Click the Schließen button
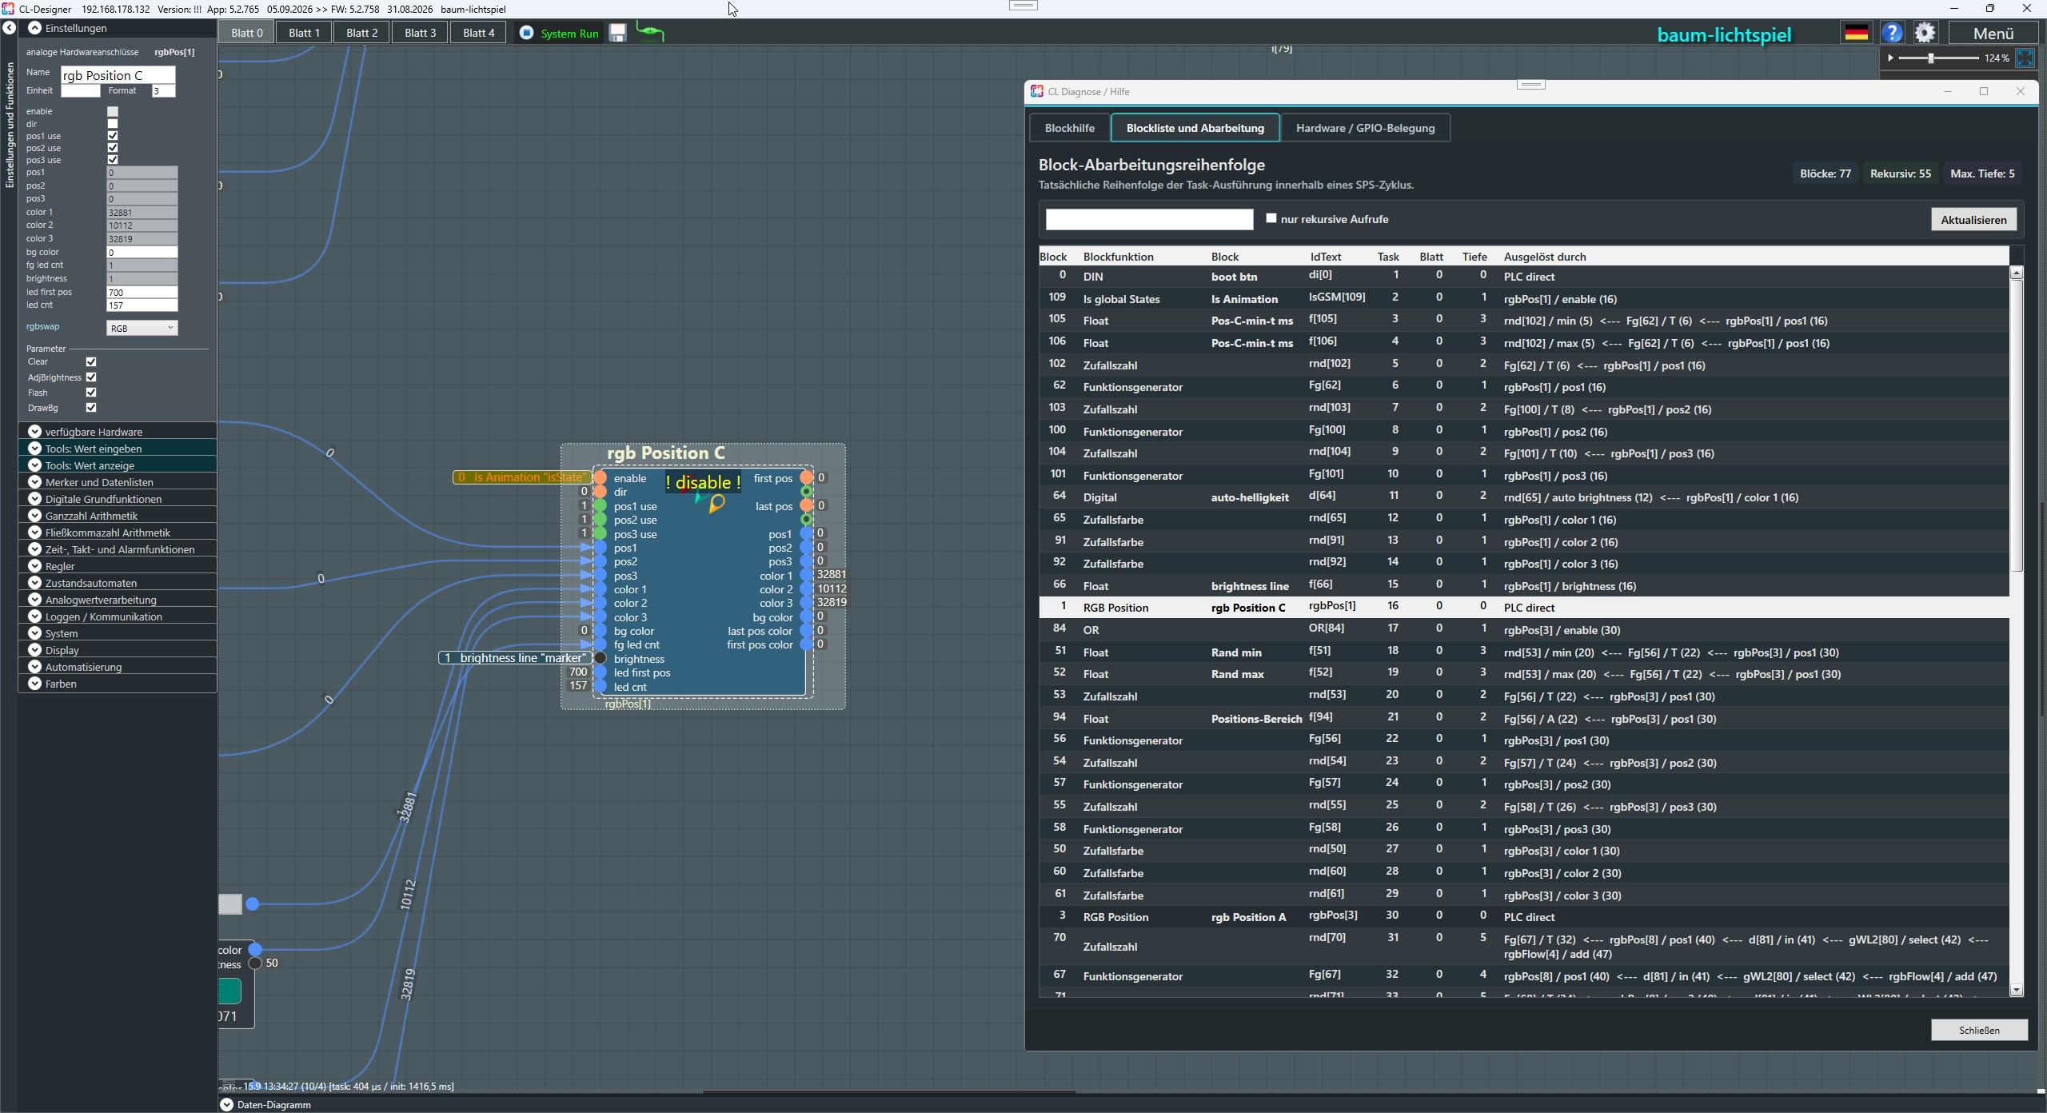This screenshot has width=2047, height=1113. [1979, 1030]
